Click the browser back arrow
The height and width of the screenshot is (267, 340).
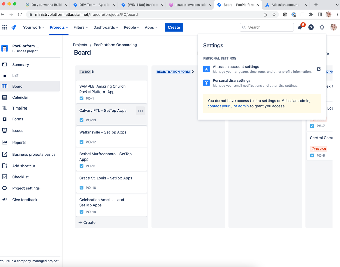tap(3, 14)
